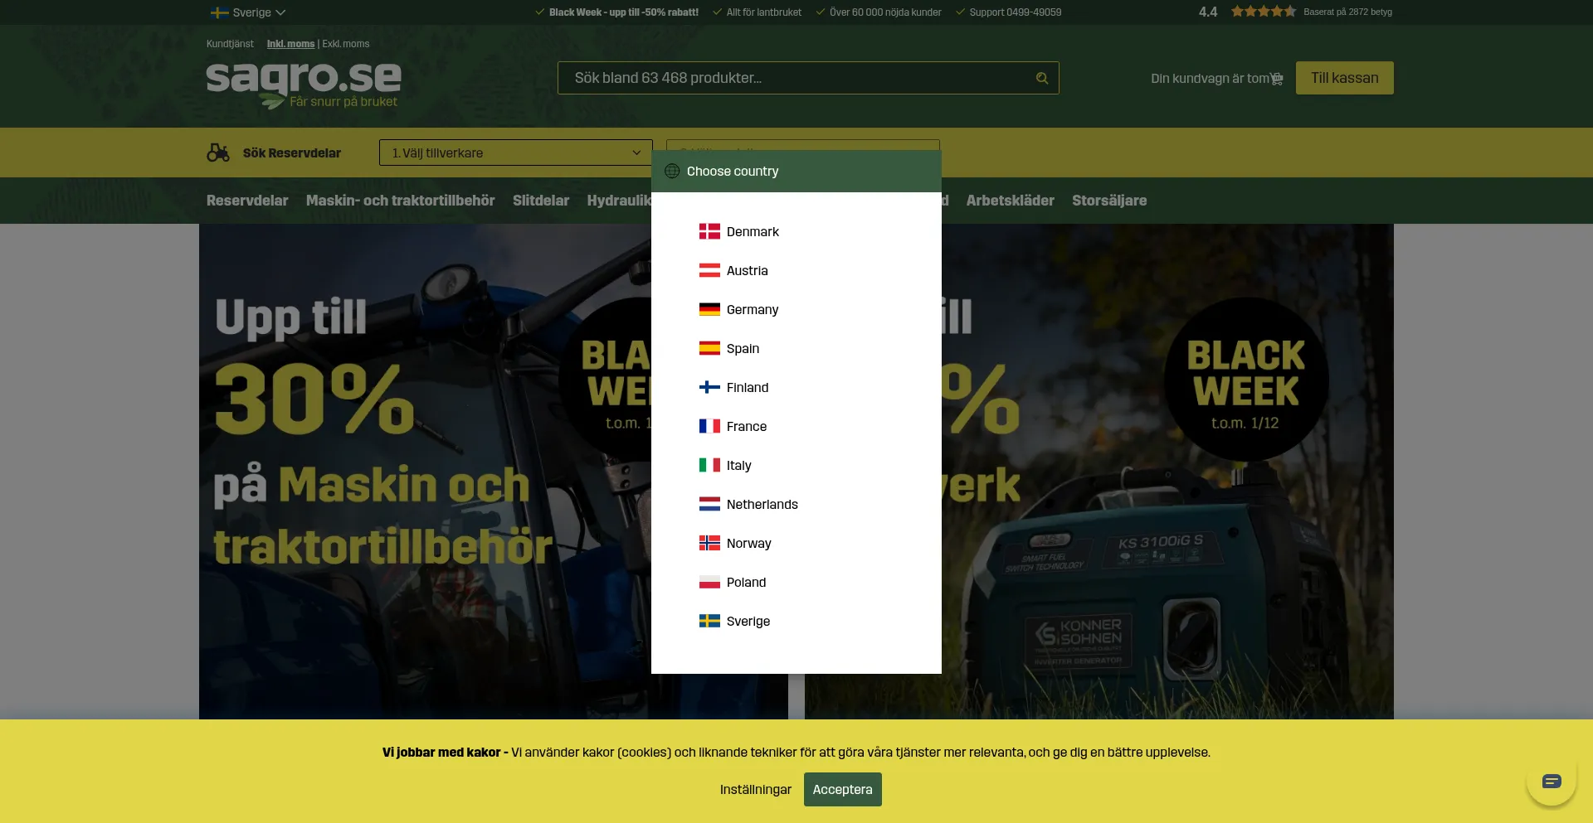Go to checkout via Till kassan
1593x823 pixels.
pyautogui.click(x=1344, y=78)
